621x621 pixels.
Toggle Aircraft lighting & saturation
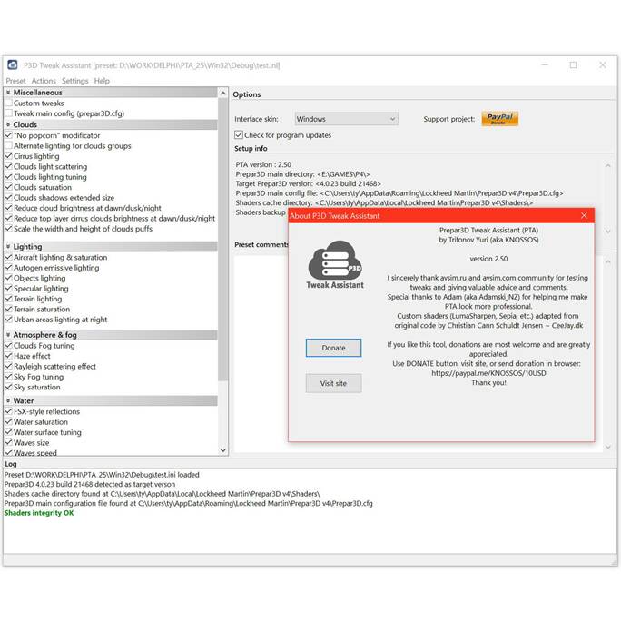pyautogui.click(x=9, y=257)
